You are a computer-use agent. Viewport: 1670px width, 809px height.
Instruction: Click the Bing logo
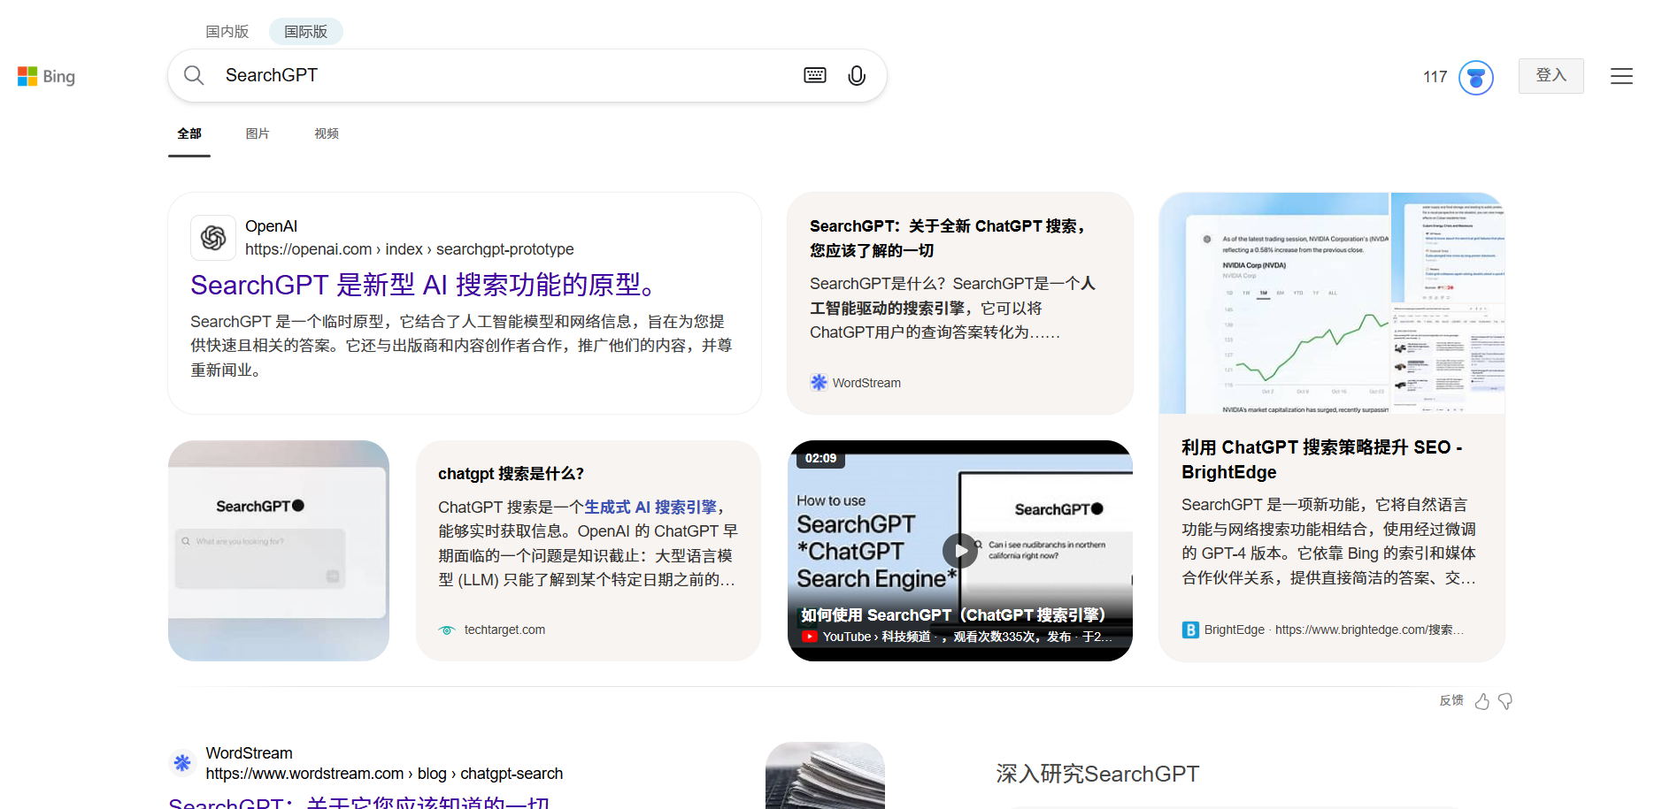pos(45,76)
